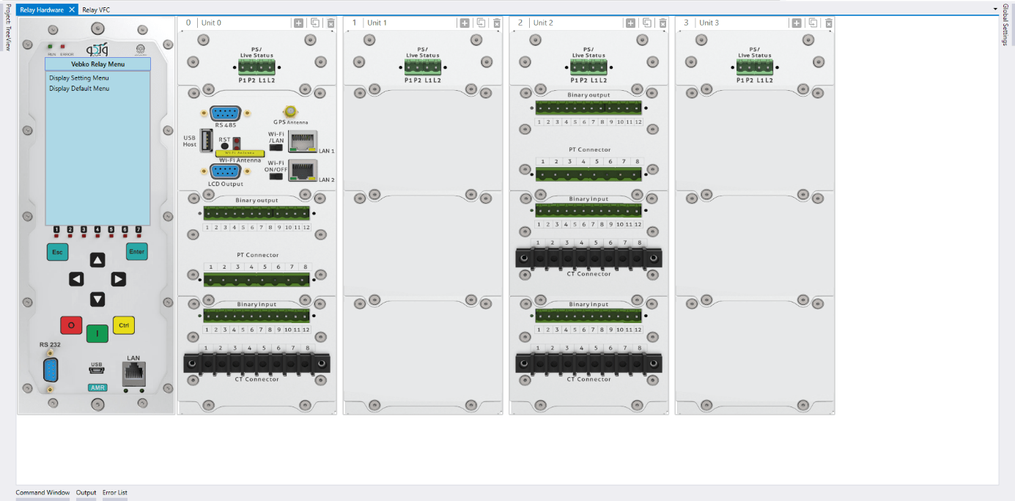Open the Command Window tab
The width and height of the screenshot is (1015, 501).
43,493
